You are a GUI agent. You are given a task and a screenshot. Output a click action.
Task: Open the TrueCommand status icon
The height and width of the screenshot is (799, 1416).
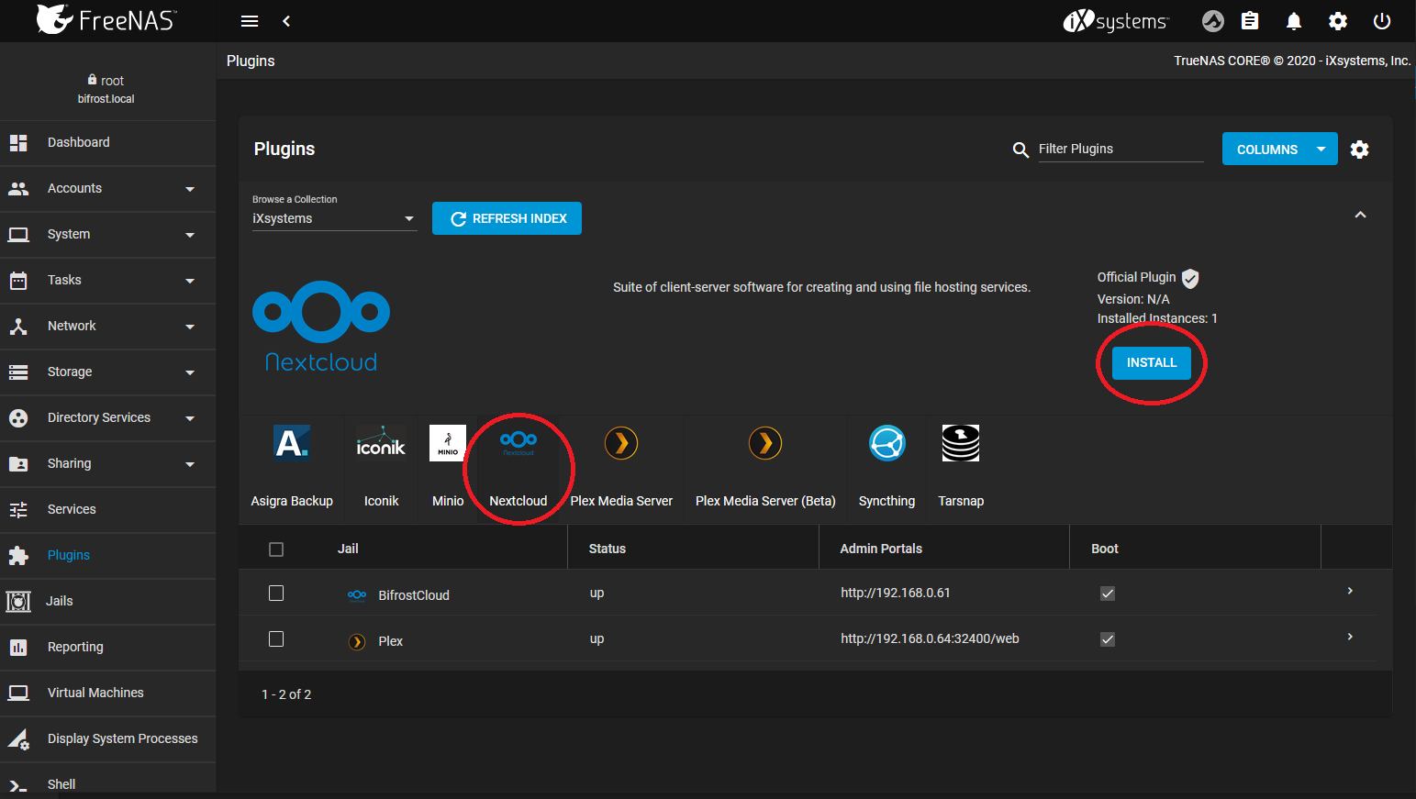(x=1213, y=21)
